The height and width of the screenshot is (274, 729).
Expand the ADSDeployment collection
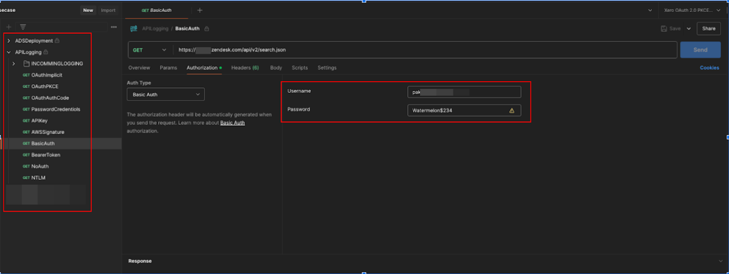tap(9, 41)
